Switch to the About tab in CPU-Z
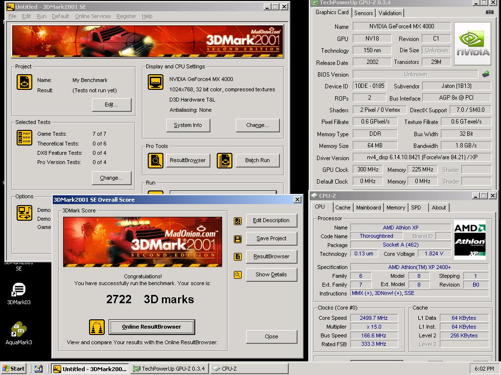Viewport: 501px width, 375px height. click(439, 208)
